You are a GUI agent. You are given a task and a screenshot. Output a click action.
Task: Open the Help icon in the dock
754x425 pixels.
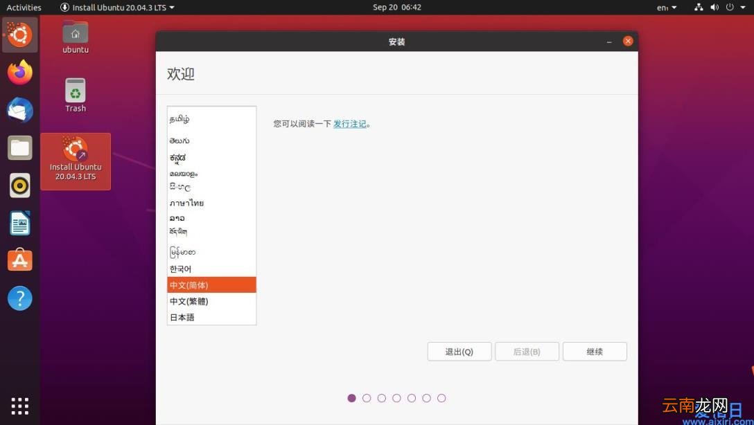point(19,298)
